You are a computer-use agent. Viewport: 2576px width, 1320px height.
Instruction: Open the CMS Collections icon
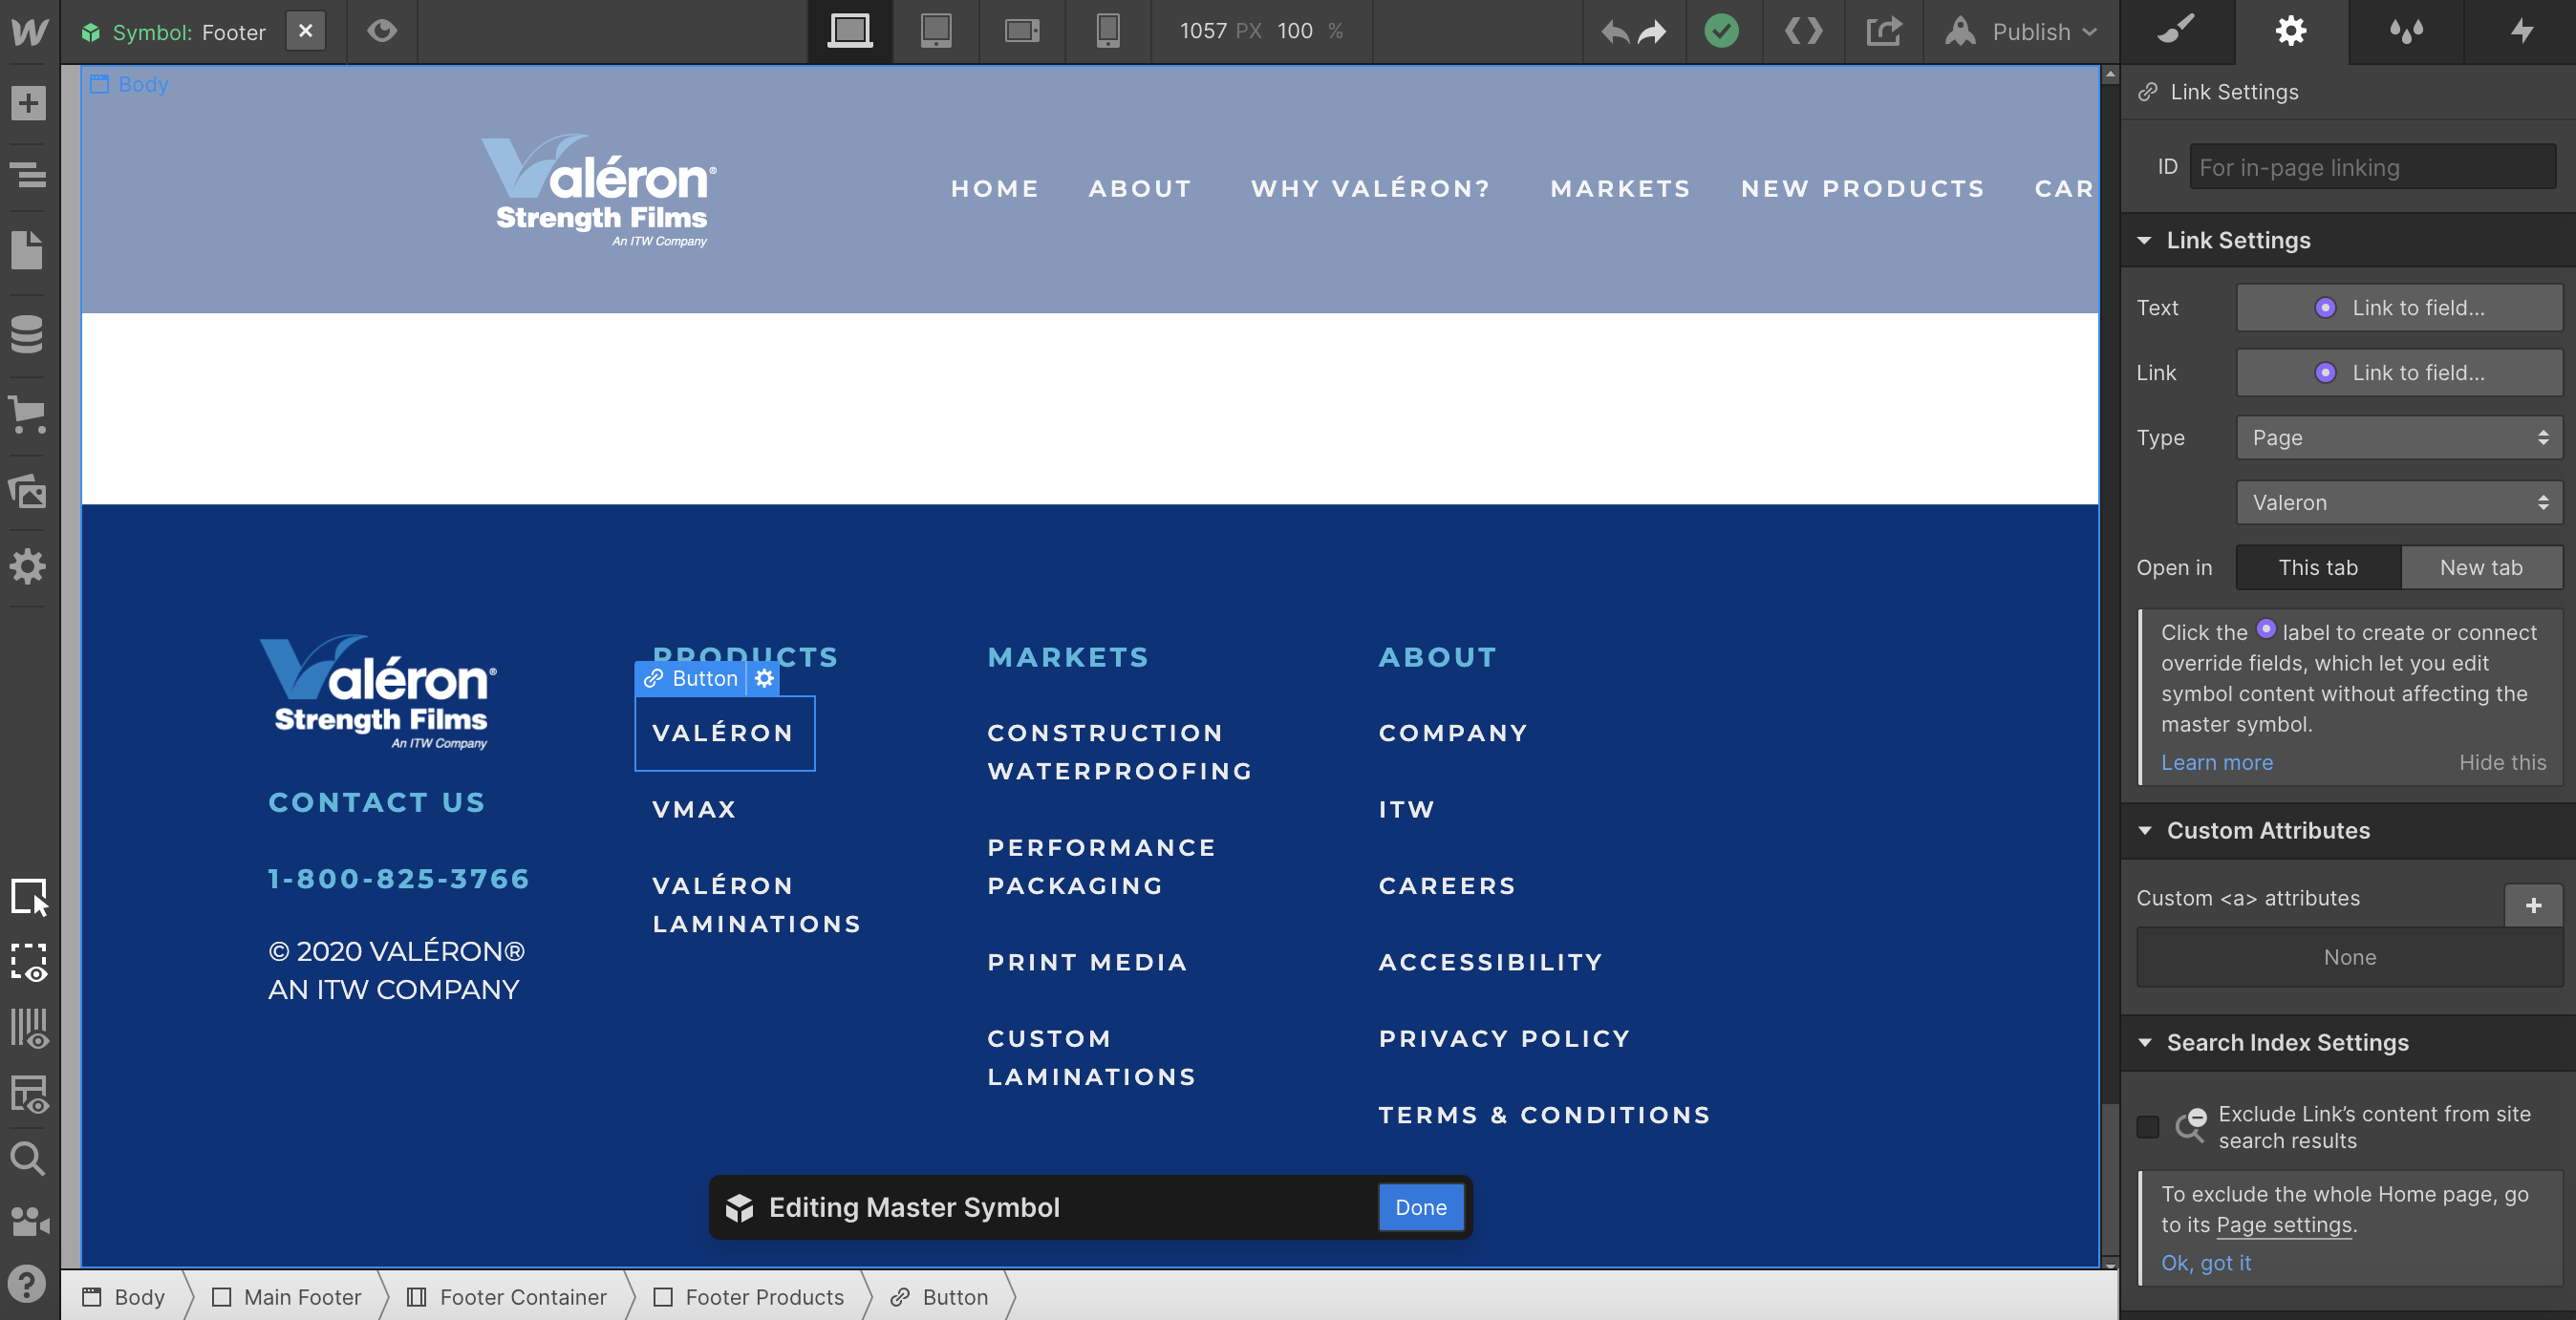click(28, 333)
